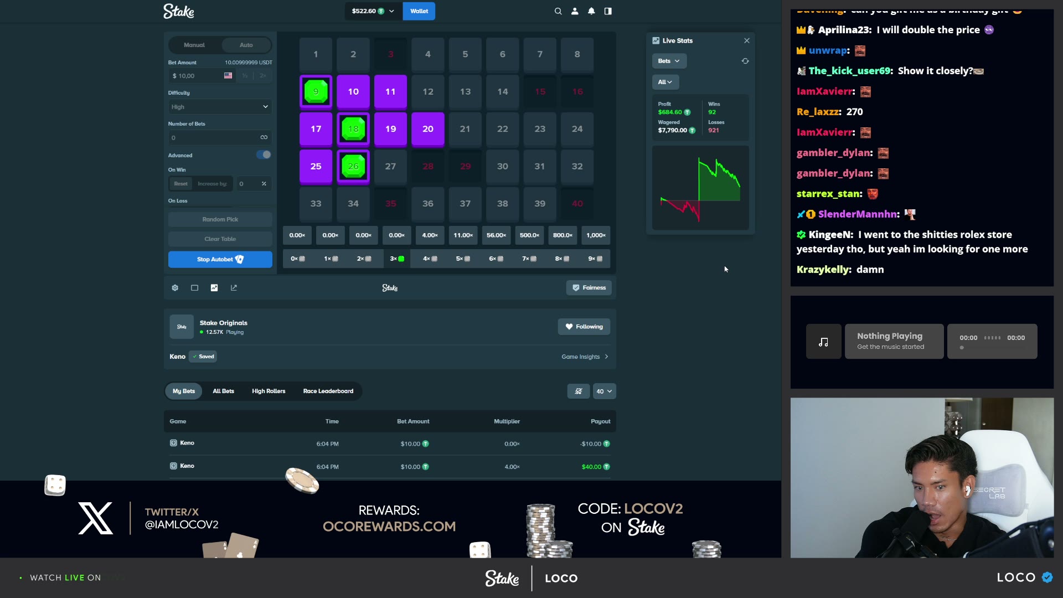
Task: Click the 3× hits indicator
Action: 397,259
